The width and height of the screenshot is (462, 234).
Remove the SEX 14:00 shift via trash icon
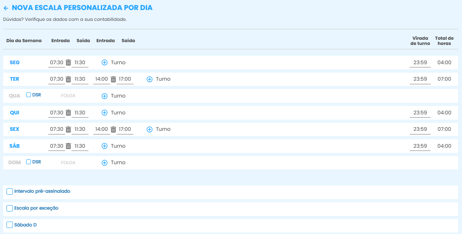tap(113, 129)
